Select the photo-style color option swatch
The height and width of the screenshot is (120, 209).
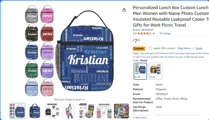click(x=156, y=71)
